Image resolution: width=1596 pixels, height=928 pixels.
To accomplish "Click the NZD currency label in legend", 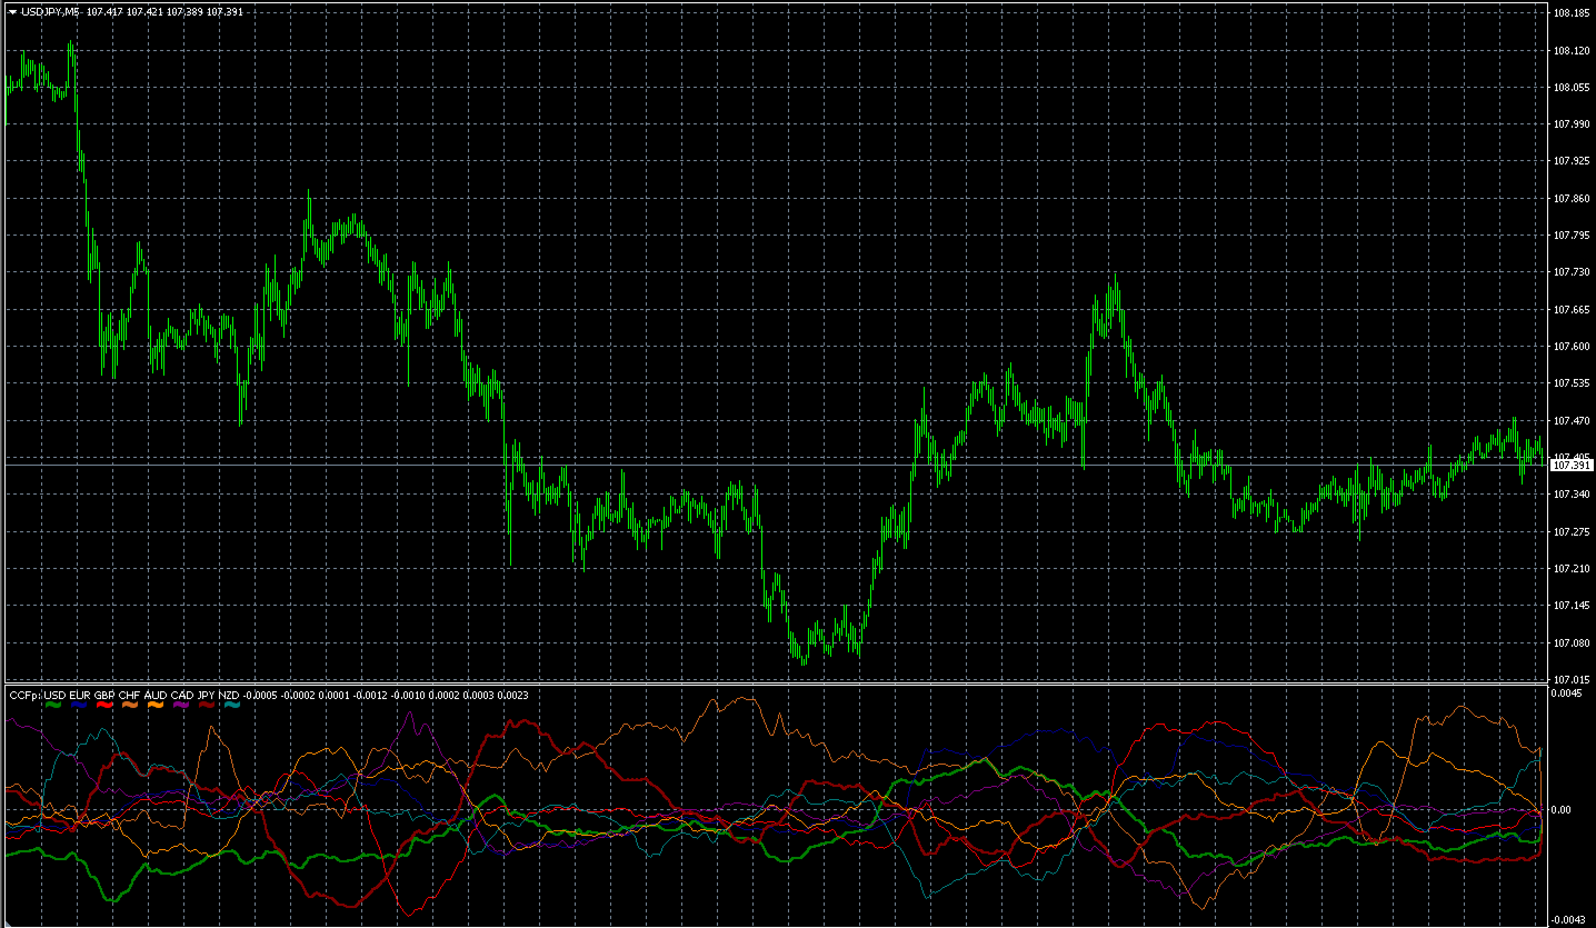I will click(228, 695).
